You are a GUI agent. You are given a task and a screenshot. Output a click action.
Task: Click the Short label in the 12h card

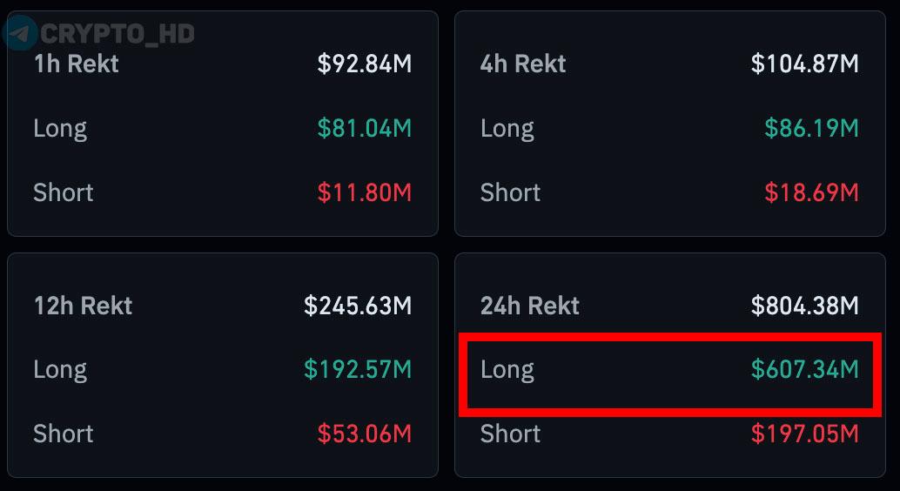pos(63,434)
